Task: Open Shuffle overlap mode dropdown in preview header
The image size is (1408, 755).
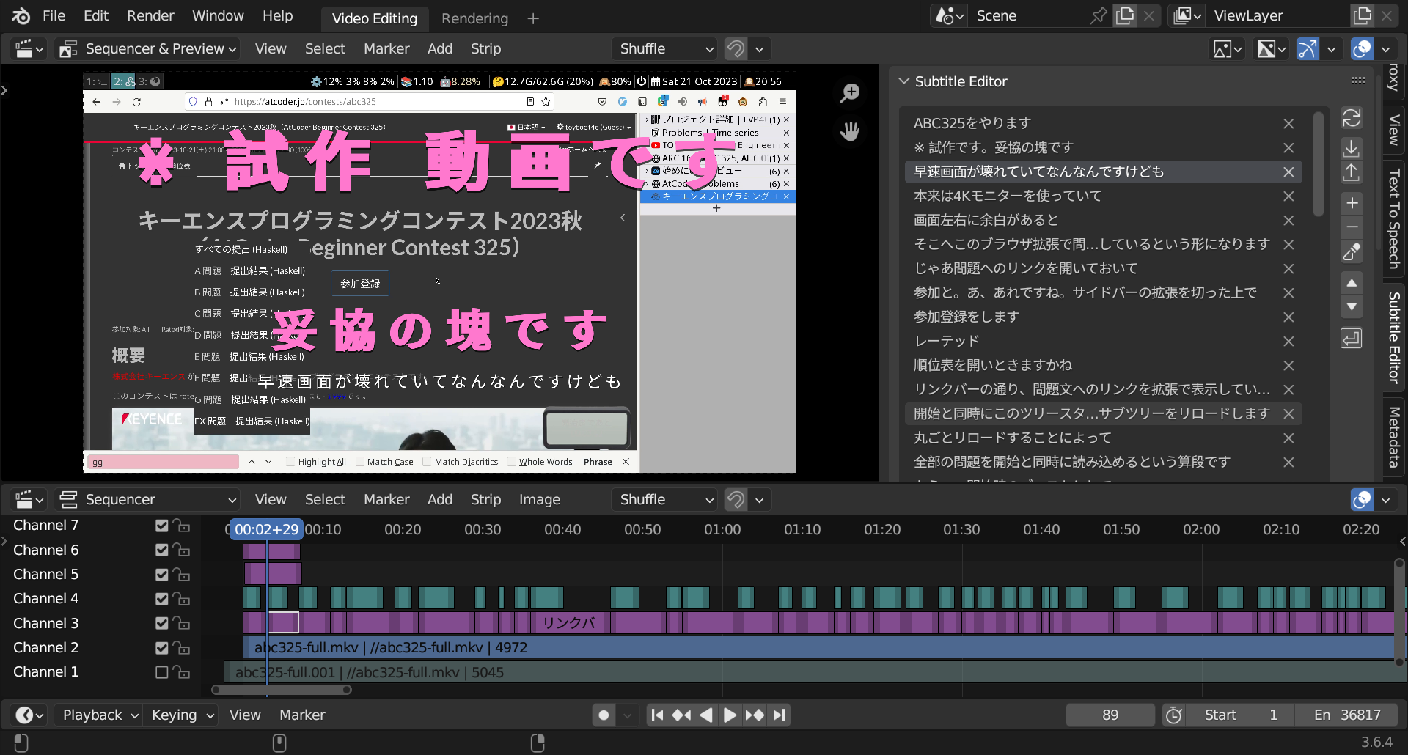Action: 664,49
